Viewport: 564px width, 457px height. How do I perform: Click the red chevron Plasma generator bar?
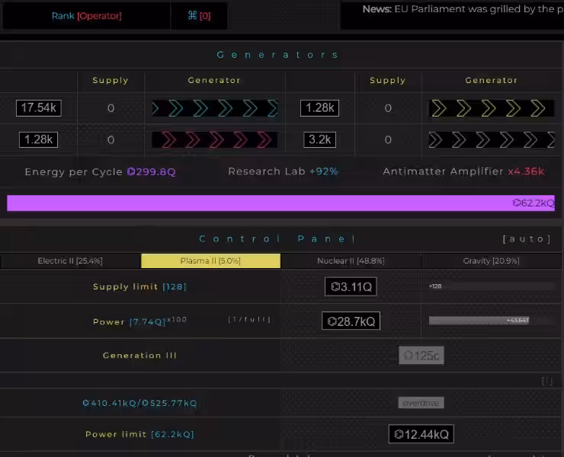click(214, 139)
